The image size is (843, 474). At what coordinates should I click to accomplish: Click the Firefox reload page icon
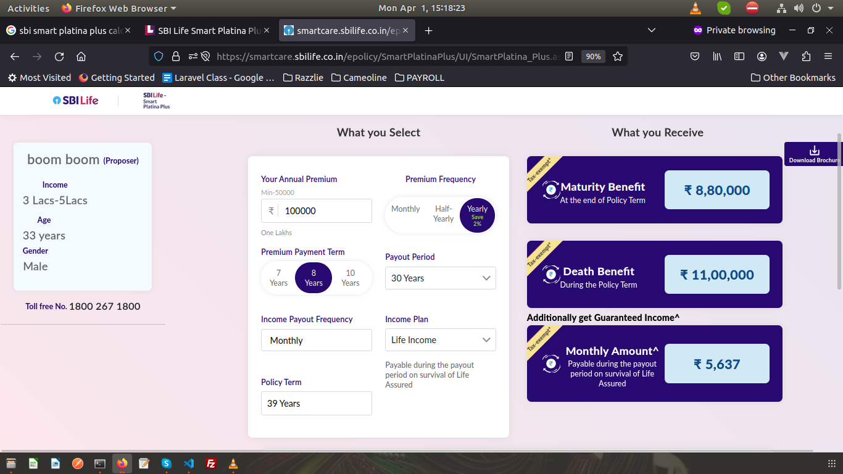pyautogui.click(x=59, y=56)
